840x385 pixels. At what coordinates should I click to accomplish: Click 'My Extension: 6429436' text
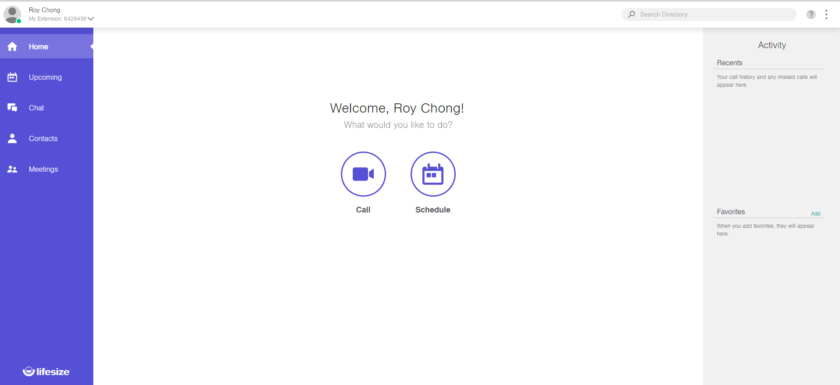pyautogui.click(x=58, y=19)
